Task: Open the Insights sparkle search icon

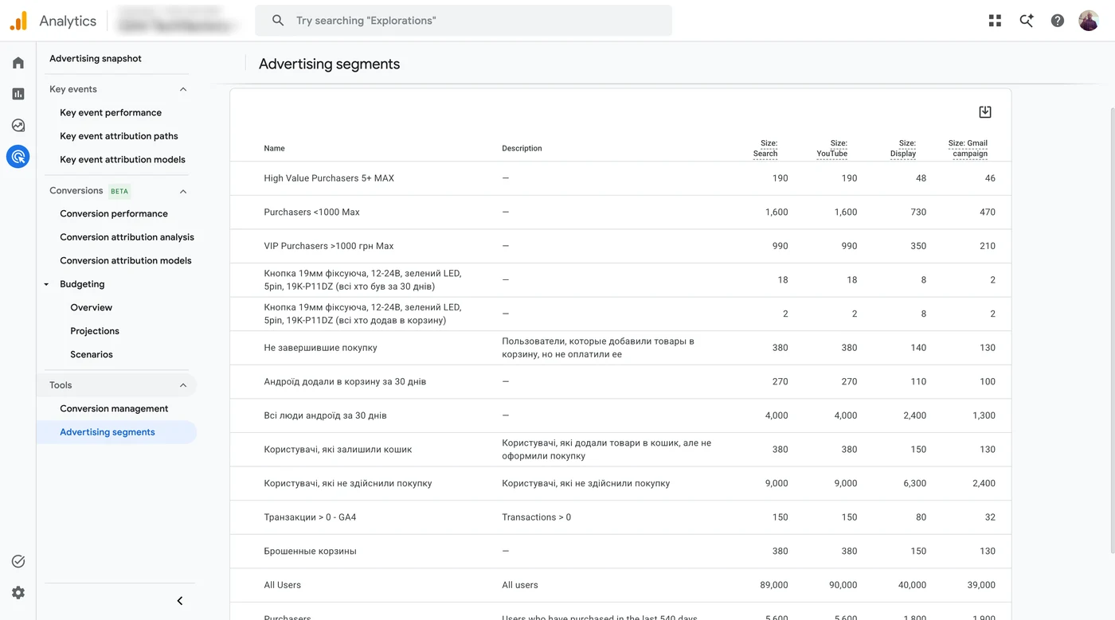Action: (x=1027, y=21)
